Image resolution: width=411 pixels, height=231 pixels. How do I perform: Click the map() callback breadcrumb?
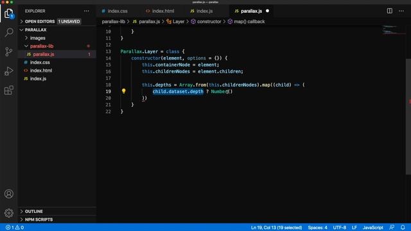(x=247, y=21)
